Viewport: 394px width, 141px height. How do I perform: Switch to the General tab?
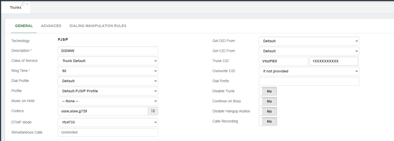pyautogui.click(x=24, y=26)
